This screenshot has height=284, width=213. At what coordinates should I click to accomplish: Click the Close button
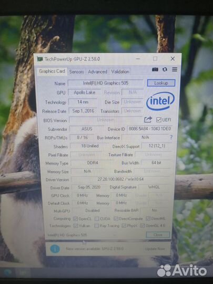tap(158, 235)
